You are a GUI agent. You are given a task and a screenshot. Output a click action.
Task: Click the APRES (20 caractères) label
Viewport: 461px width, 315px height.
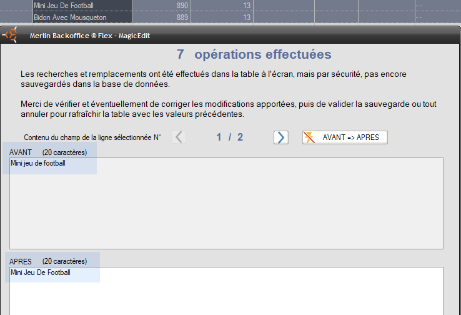(48, 261)
